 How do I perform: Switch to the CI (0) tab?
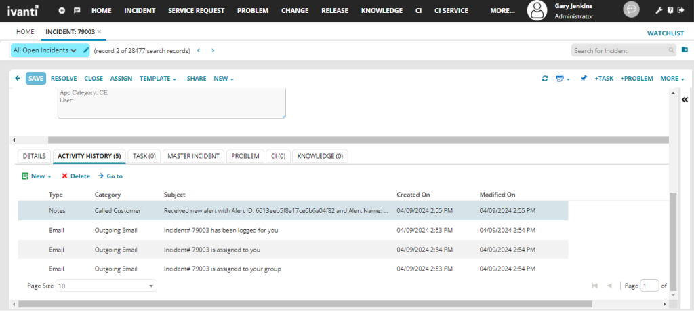[x=278, y=156]
